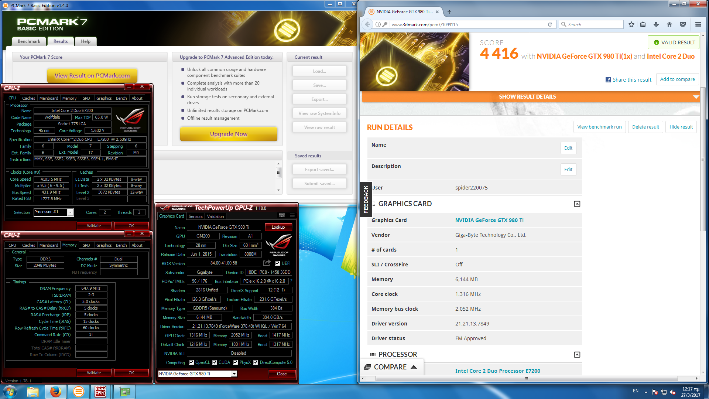This screenshot has height=399, width=709.
Task: Click the FEEDBACK side tab
Action: (366, 199)
